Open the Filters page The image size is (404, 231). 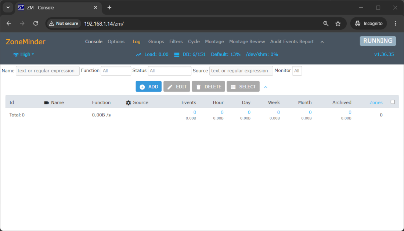pyautogui.click(x=176, y=42)
